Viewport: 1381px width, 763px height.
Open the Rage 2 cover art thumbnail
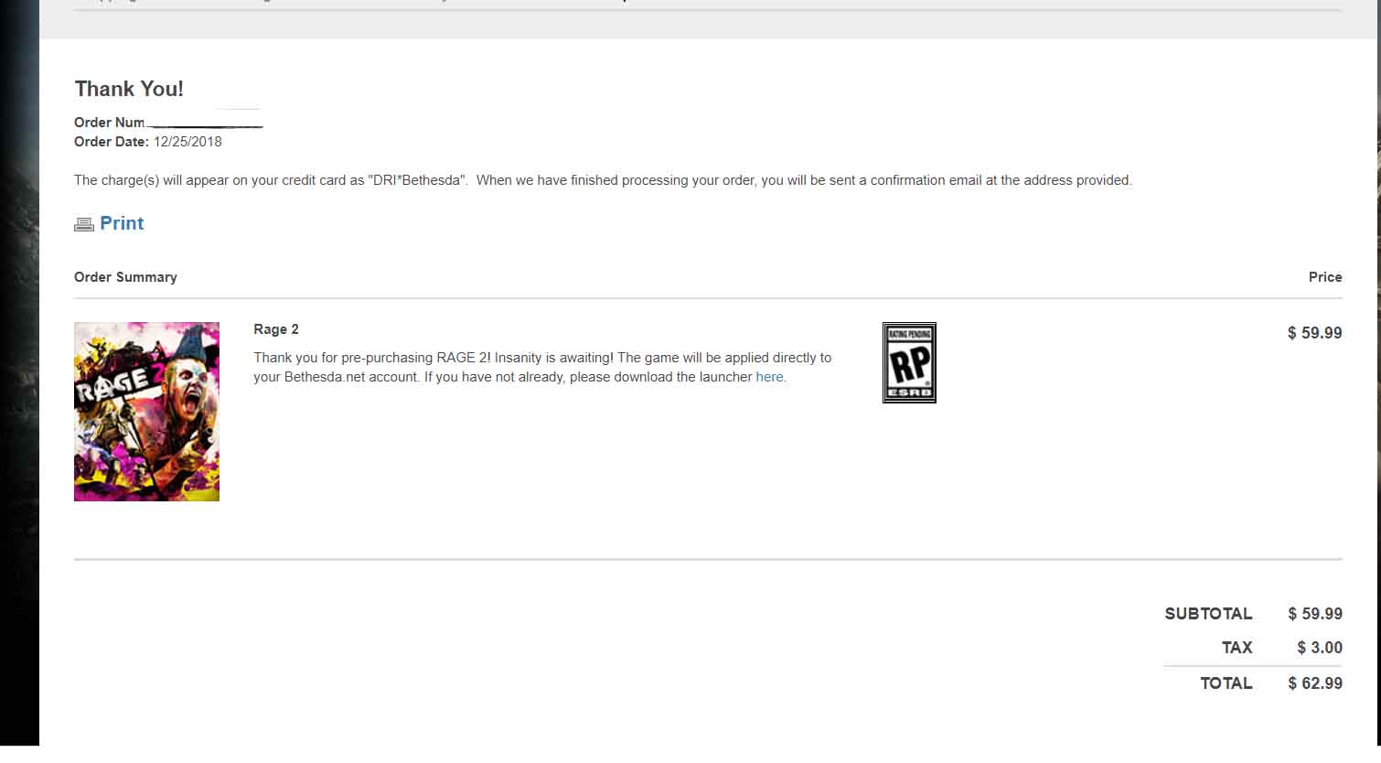point(146,411)
